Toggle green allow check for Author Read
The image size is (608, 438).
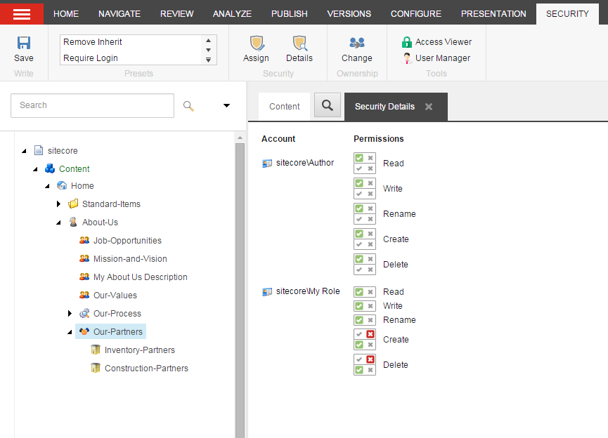[359, 158]
